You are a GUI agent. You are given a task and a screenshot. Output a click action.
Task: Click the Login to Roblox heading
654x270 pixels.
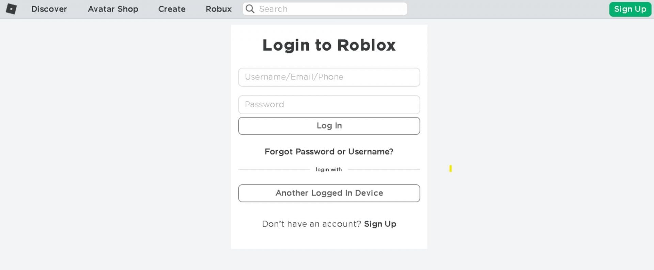[329, 45]
